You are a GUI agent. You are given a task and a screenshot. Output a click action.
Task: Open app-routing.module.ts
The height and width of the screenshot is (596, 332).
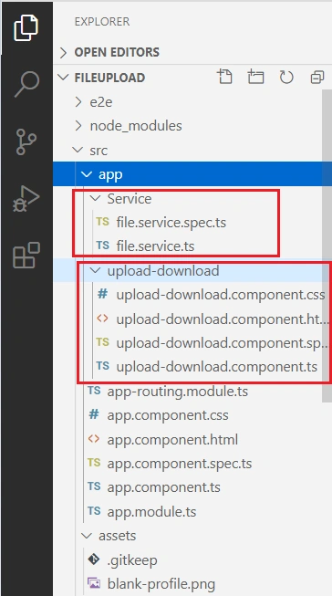click(x=177, y=391)
